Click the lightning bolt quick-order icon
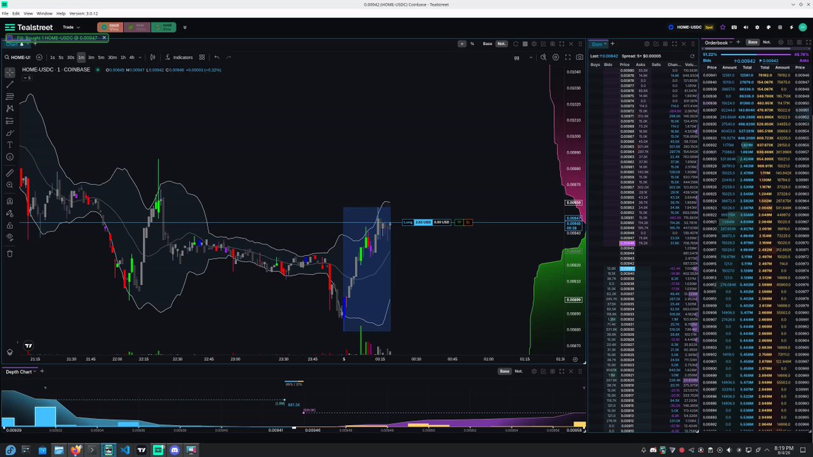 click(792, 27)
